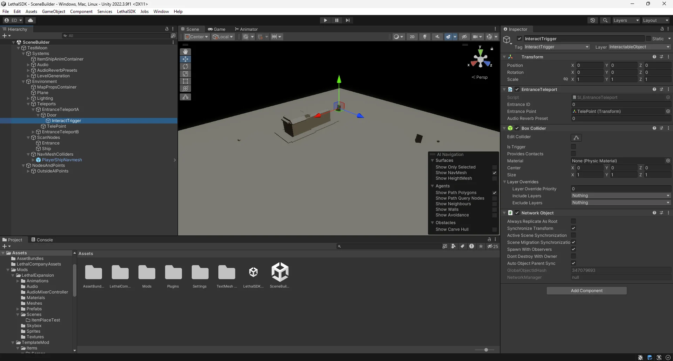Click the Play button
This screenshot has width=673, height=361.
(x=325, y=20)
